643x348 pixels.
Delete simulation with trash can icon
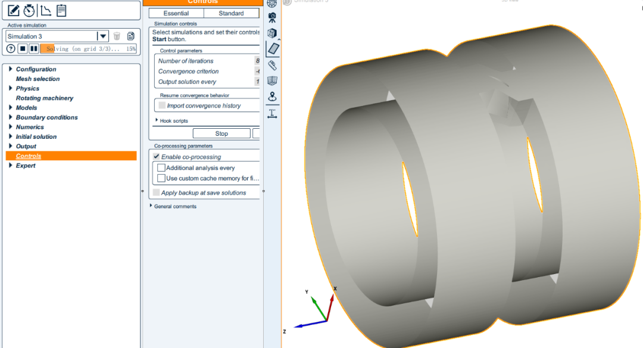pos(117,36)
